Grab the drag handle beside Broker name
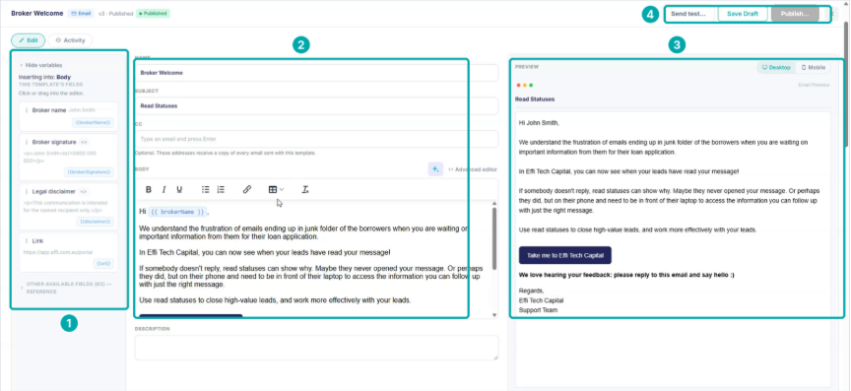 pyautogui.click(x=27, y=109)
